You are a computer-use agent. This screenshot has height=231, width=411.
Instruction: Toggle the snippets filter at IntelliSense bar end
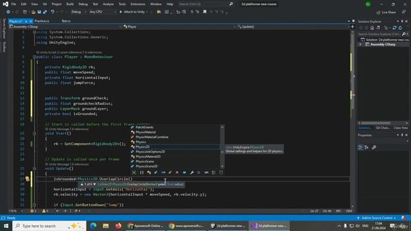[x=221, y=173]
